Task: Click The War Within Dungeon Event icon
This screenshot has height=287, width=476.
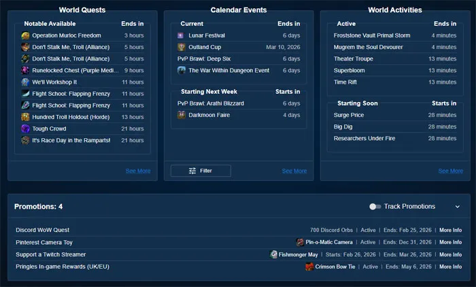Action: (182, 71)
